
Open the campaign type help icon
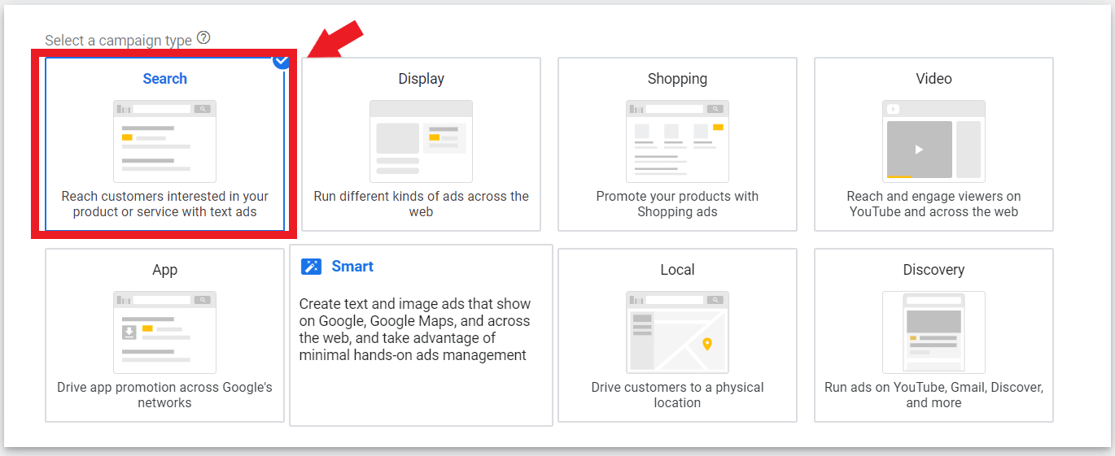point(203,38)
